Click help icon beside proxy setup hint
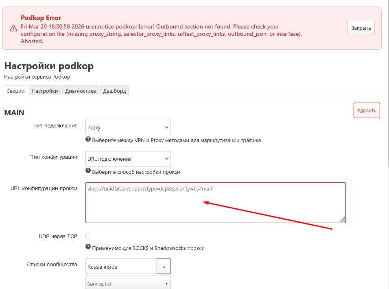 88,171
